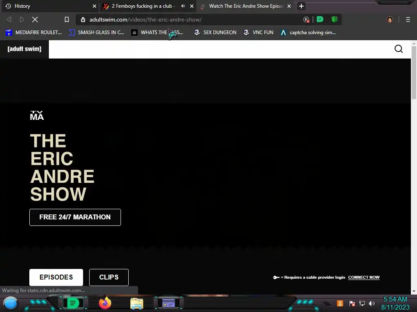Select the CLIPS tab button

(x=109, y=277)
